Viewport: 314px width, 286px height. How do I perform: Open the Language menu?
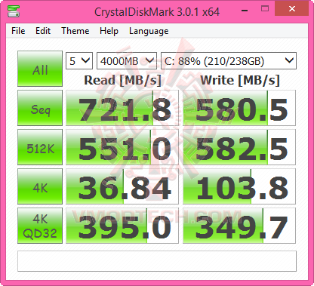149,31
